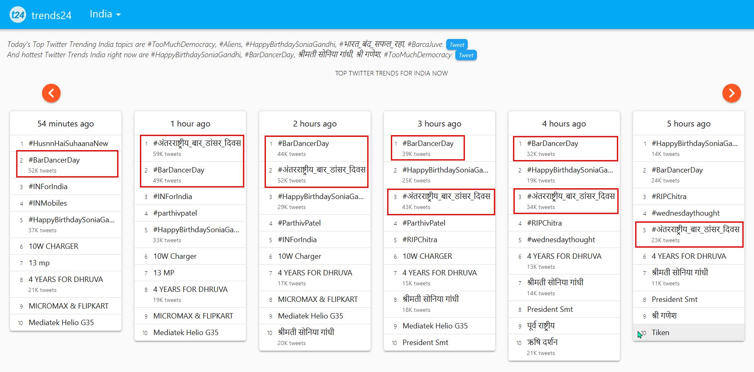Open #BarDancerDay with 52K tweets

tap(54, 160)
